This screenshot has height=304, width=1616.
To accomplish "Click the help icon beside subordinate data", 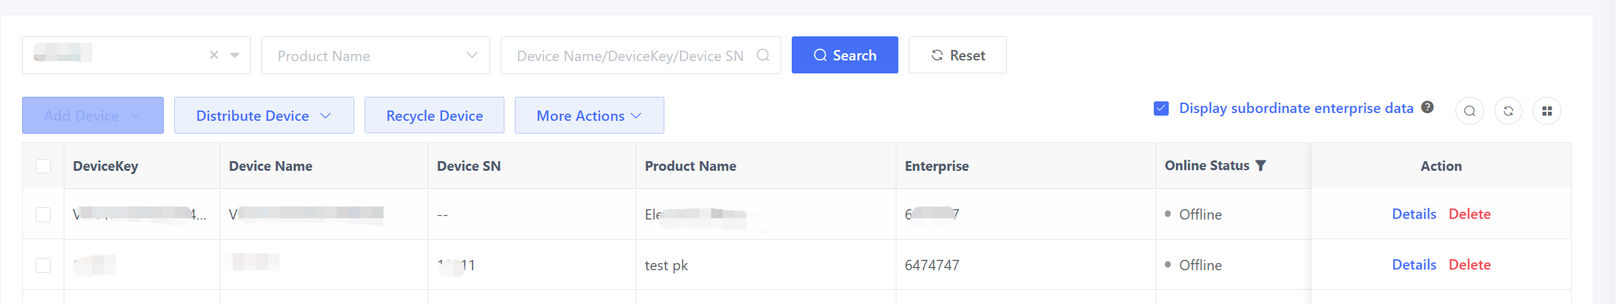I will click(1427, 107).
